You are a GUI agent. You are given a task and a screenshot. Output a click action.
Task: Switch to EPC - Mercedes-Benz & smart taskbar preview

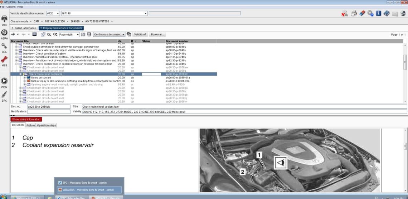pos(89,183)
